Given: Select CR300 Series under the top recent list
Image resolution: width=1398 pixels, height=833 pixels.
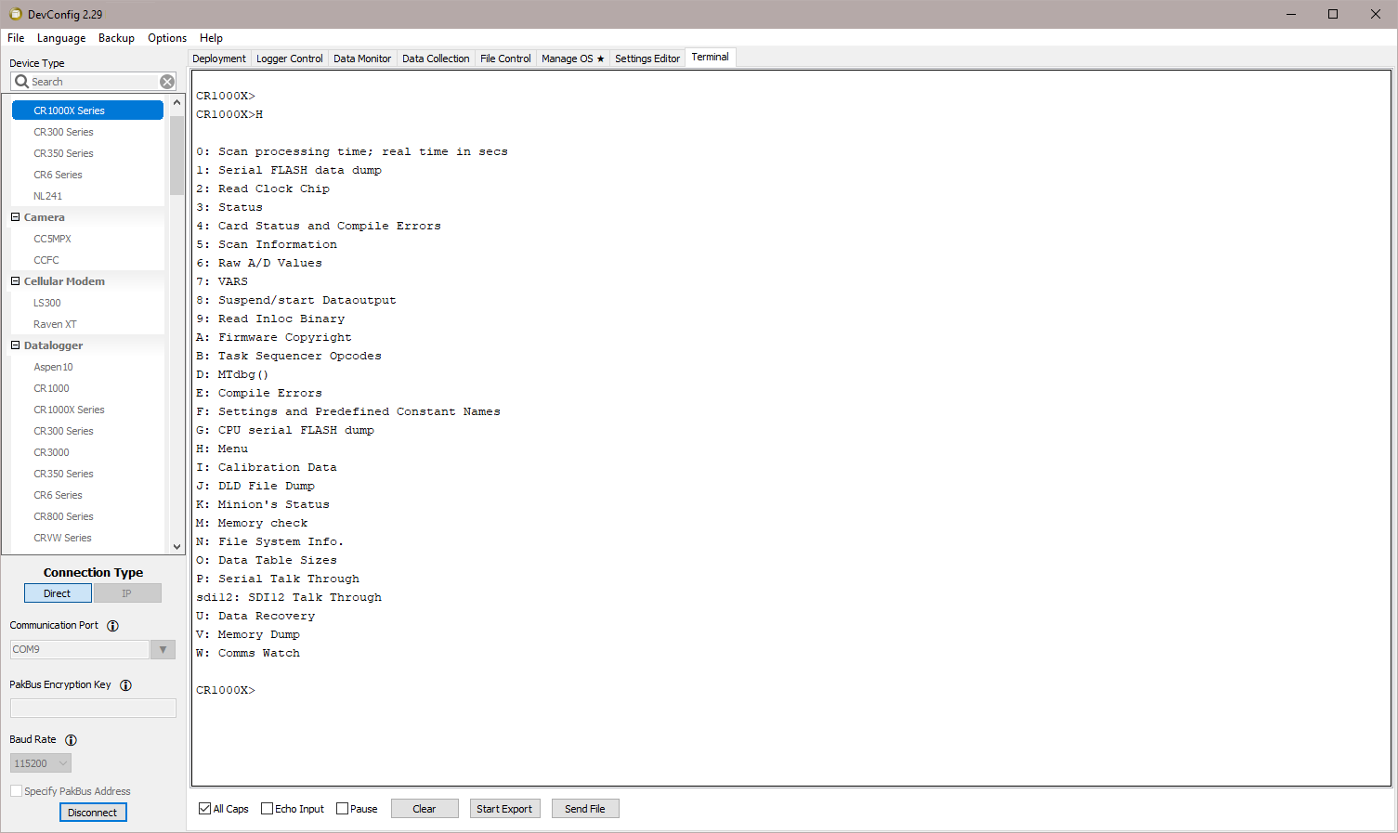Looking at the screenshot, I should (x=63, y=132).
